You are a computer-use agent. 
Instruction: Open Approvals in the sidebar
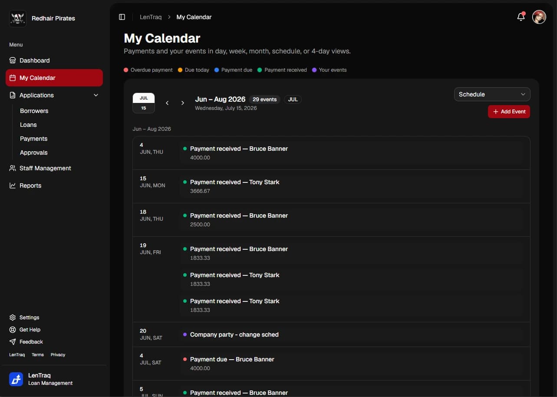pyautogui.click(x=34, y=152)
